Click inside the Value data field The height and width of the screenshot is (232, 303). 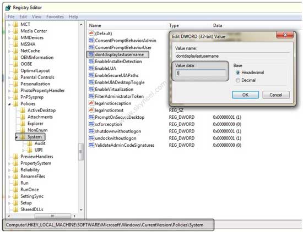pyautogui.click(x=201, y=73)
